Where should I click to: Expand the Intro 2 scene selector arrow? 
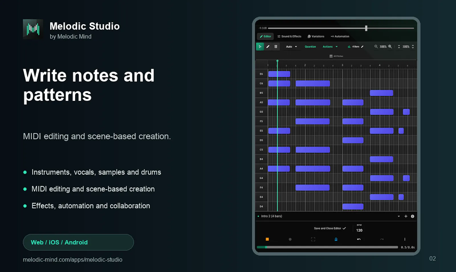pyautogui.click(x=399, y=216)
